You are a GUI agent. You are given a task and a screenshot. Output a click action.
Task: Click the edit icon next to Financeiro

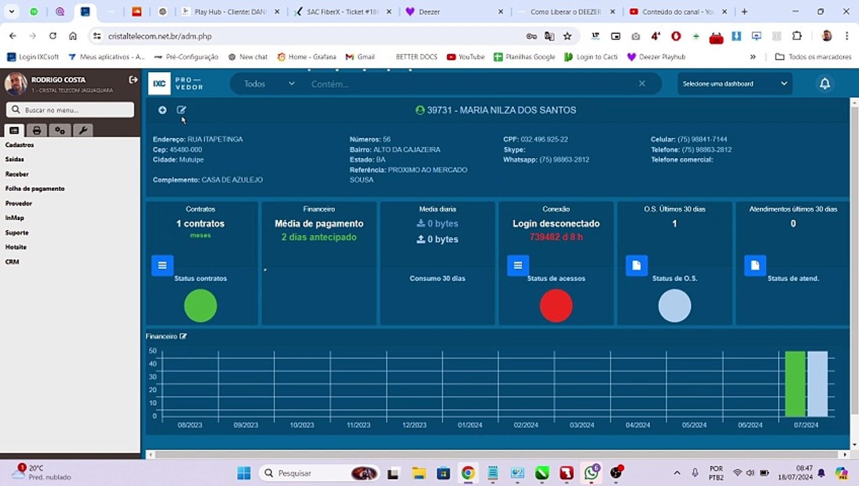pos(183,336)
